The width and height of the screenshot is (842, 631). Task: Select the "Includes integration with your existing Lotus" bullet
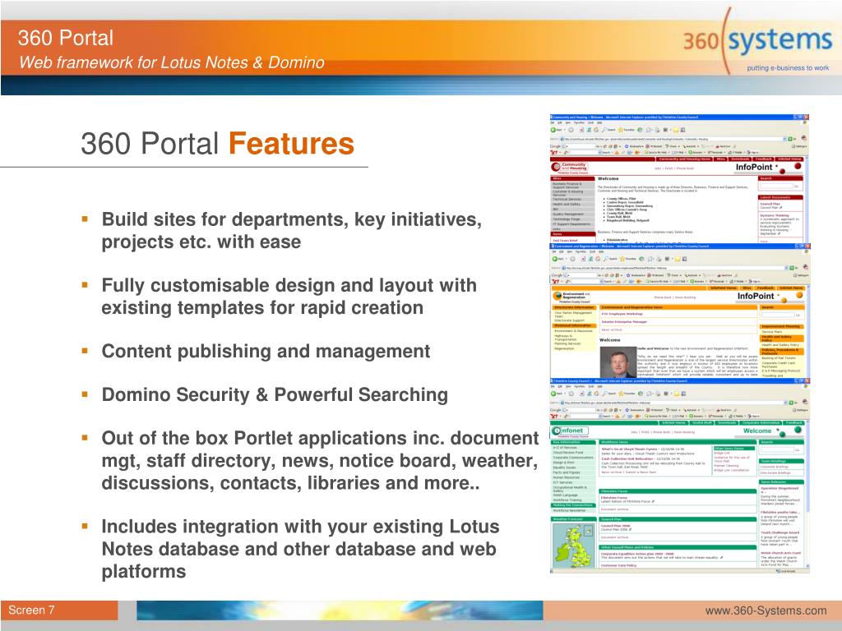[300, 548]
